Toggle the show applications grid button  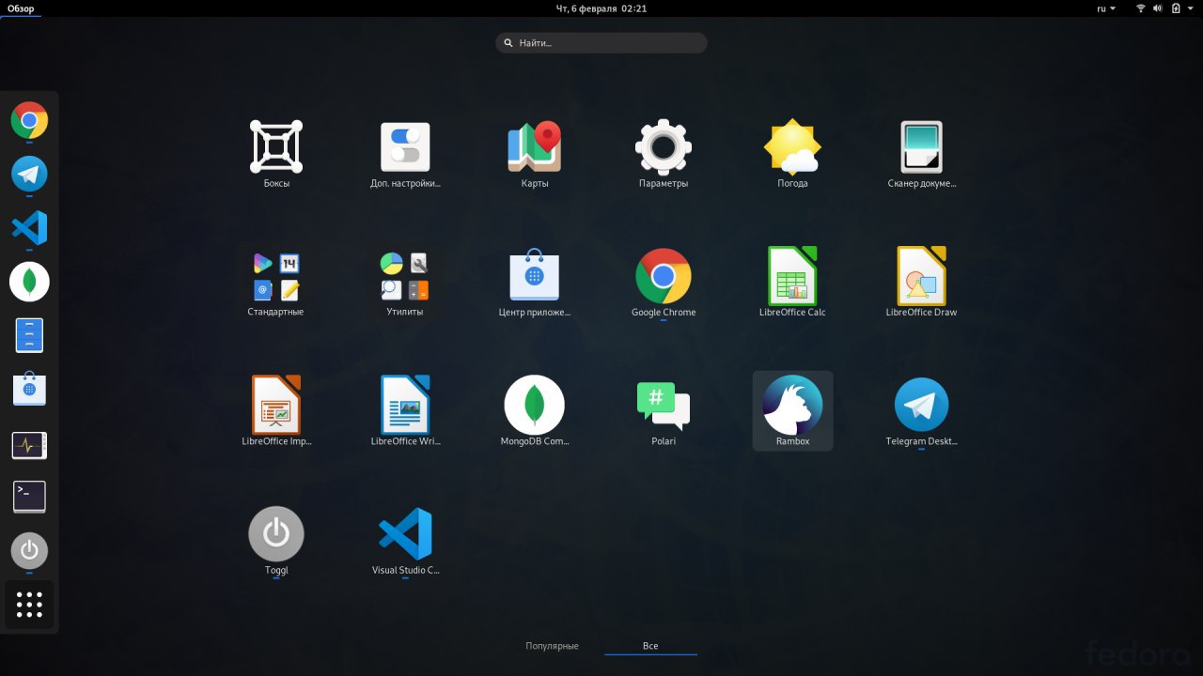[29, 605]
